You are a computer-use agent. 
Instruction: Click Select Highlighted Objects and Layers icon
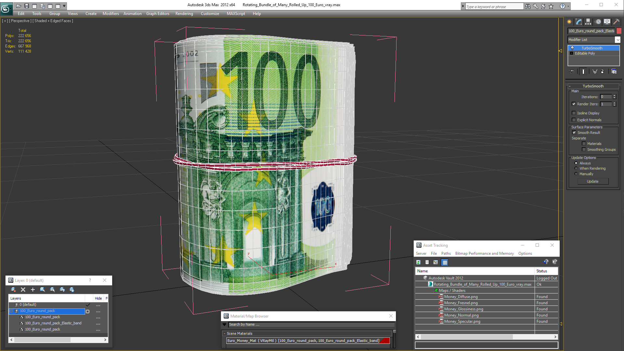point(43,290)
